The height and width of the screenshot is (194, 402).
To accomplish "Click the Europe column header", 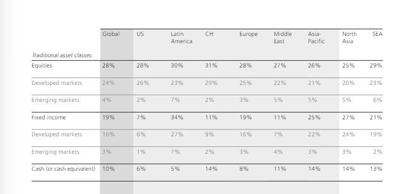I will [248, 34].
